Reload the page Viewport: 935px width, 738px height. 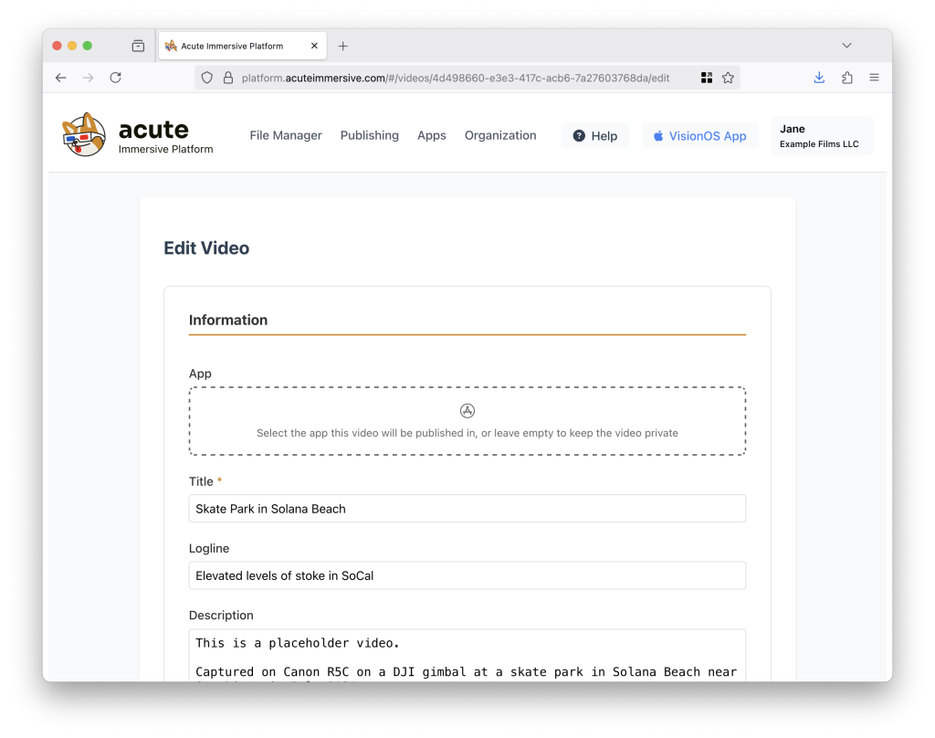point(116,78)
